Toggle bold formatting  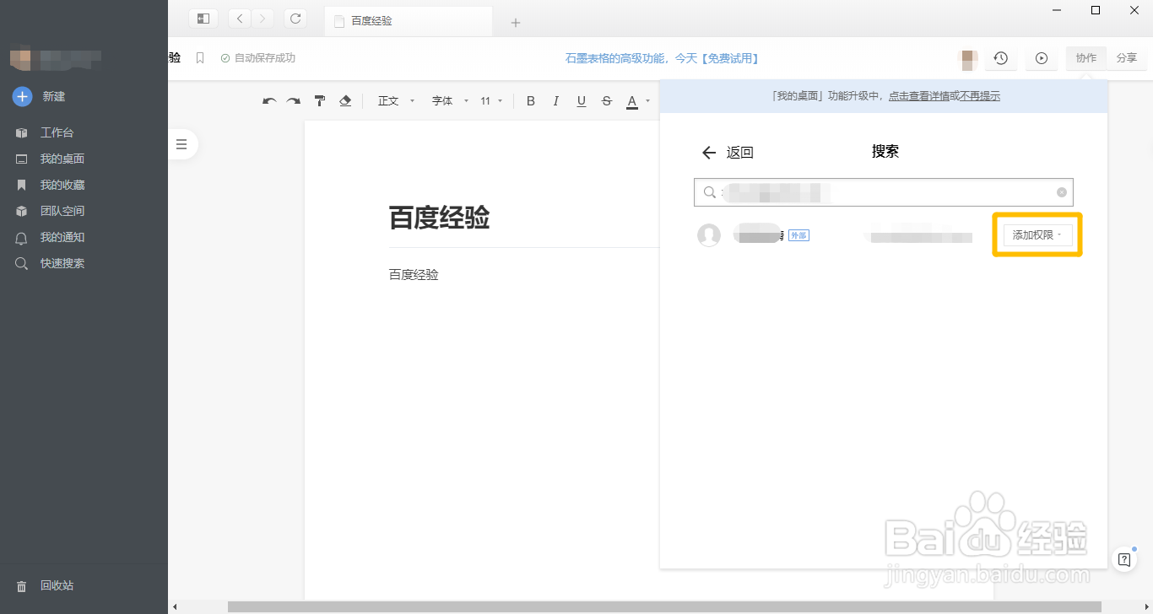pos(531,101)
